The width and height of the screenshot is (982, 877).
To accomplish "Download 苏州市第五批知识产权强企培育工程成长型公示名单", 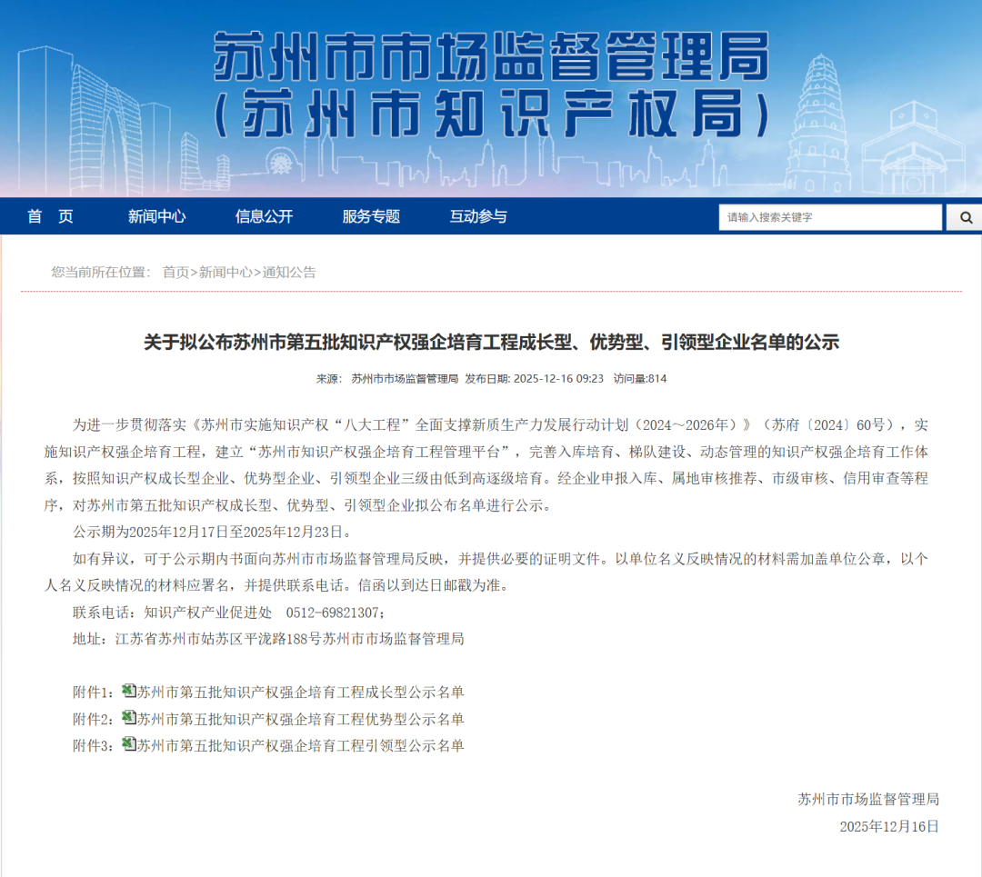I will [300, 692].
